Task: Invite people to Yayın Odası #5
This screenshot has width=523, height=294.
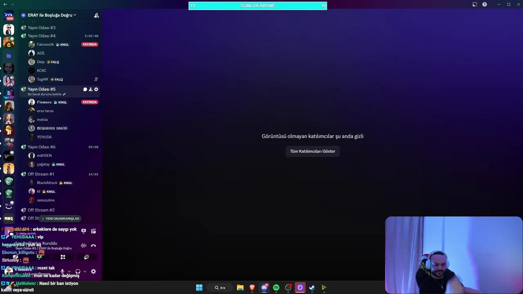Action: 91,89
